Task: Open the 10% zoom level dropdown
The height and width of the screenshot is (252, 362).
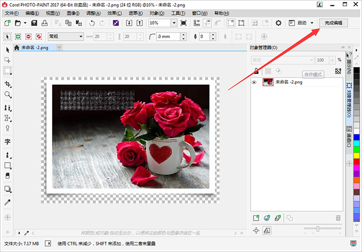Action: click(x=174, y=23)
